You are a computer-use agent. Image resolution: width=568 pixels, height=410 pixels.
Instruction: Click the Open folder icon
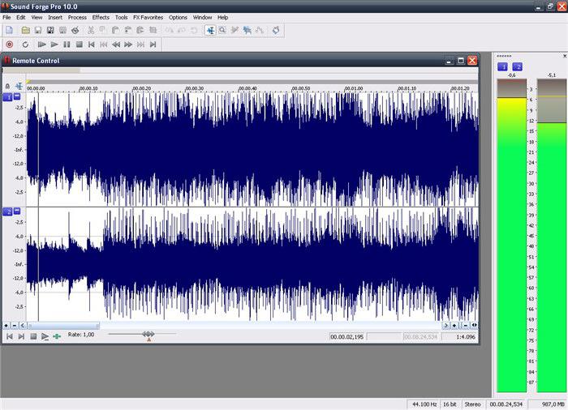(26, 30)
